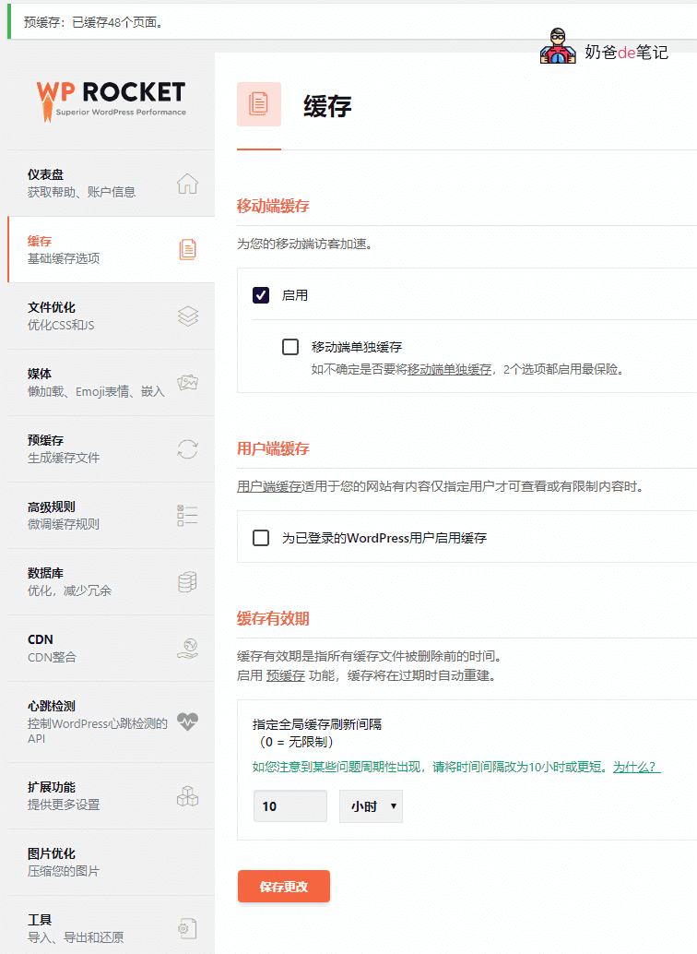
Task: Click the advanced rules checklist icon
Action: pos(187,516)
